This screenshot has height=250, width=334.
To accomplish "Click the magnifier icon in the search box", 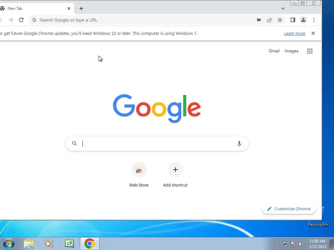I will 74,144.
